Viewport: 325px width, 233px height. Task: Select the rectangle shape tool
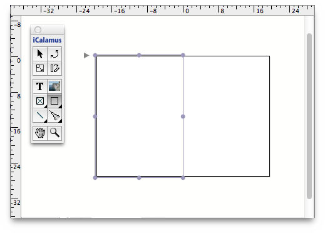(x=54, y=101)
